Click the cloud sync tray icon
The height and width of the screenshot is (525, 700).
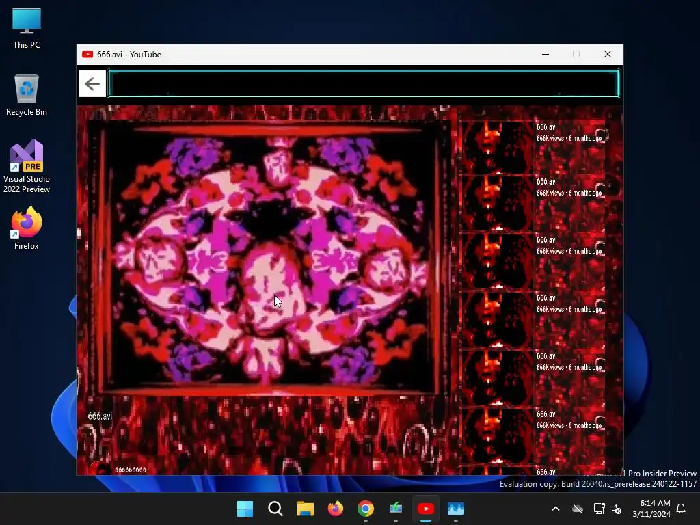click(x=578, y=509)
